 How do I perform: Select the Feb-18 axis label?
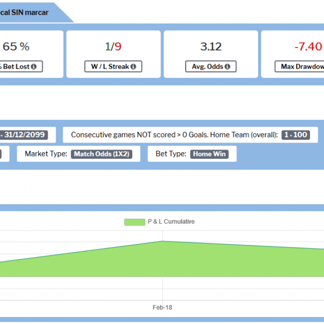pos(163,307)
